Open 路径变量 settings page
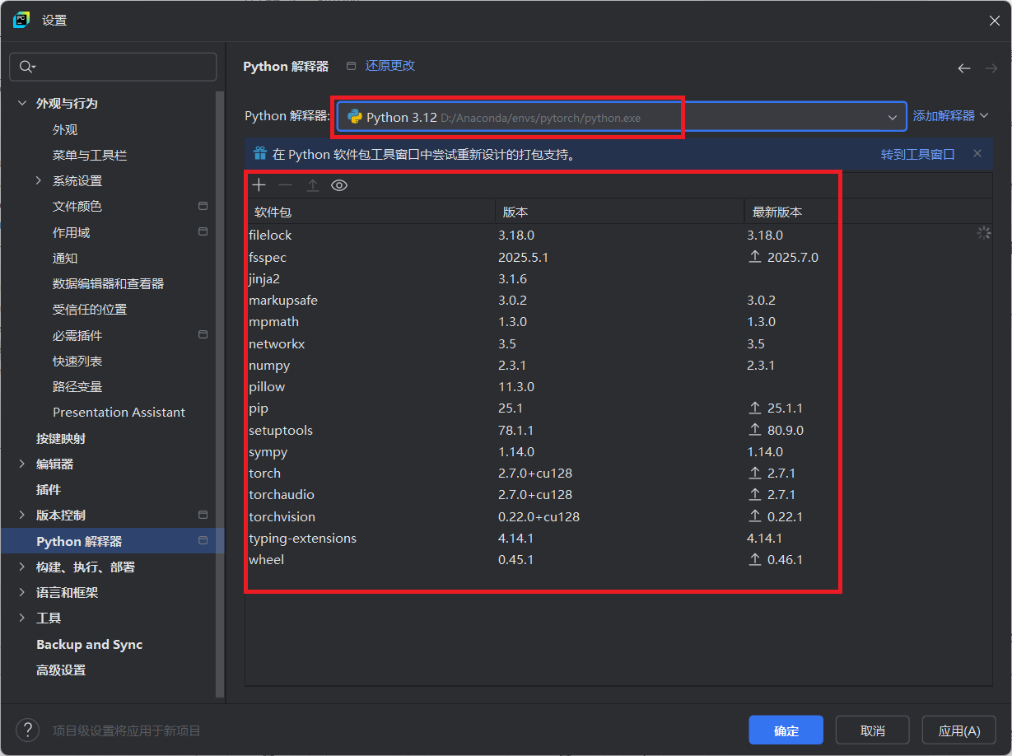This screenshot has height=756, width=1012. tap(77, 386)
